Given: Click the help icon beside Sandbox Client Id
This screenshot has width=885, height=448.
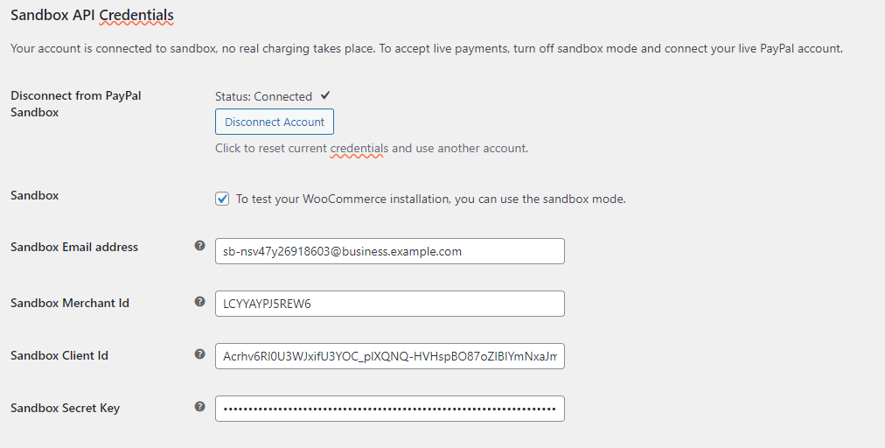Looking at the screenshot, I should (199, 354).
